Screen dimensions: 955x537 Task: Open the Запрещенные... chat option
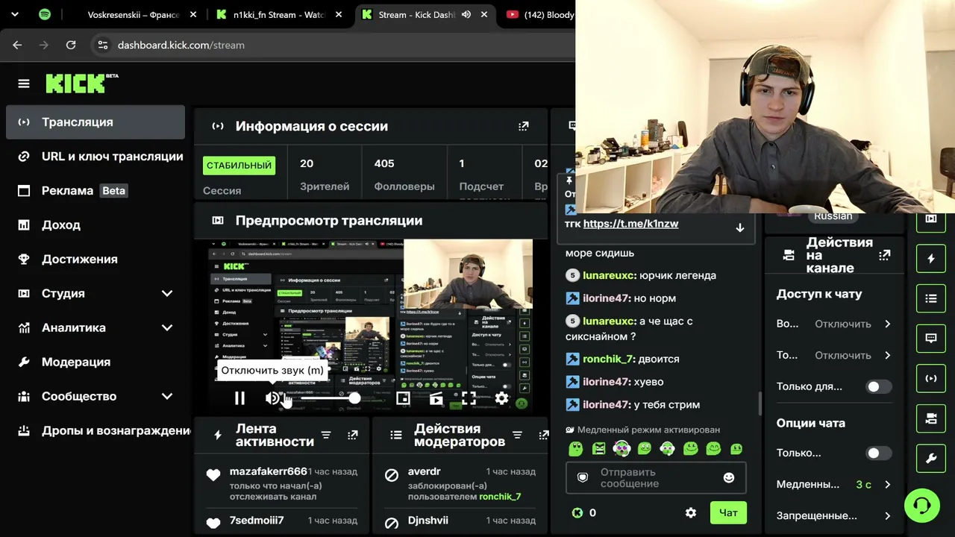[834, 515]
